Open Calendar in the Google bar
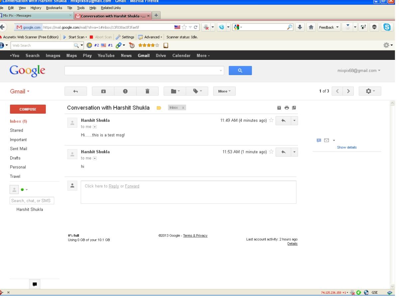 pos(181,55)
